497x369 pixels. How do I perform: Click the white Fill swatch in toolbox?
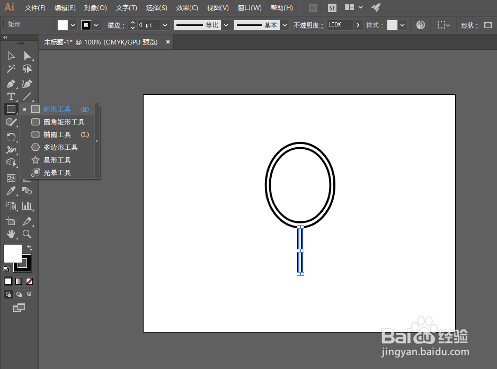[x=12, y=253]
